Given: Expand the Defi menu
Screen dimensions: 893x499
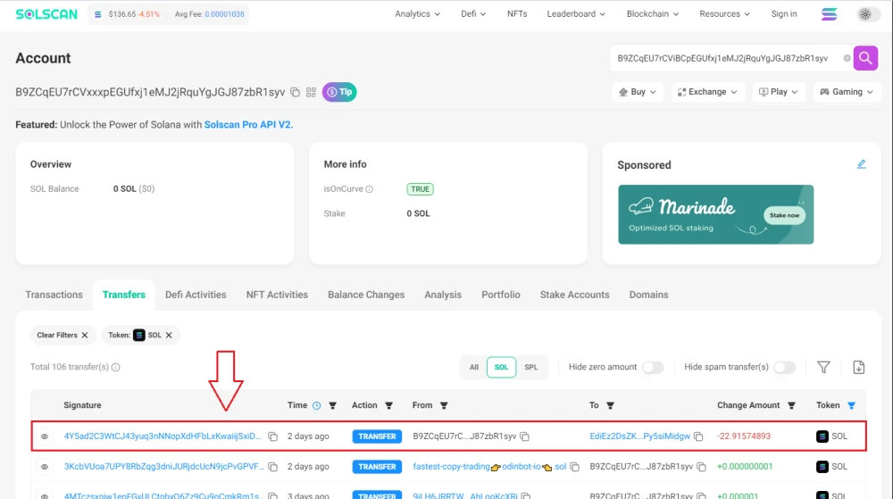Looking at the screenshot, I should pyautogui.click(x=473, y=14).
